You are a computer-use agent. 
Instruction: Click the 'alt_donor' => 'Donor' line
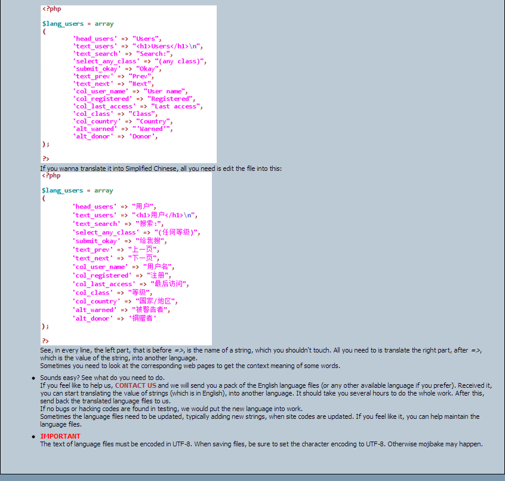coord(115,136)
